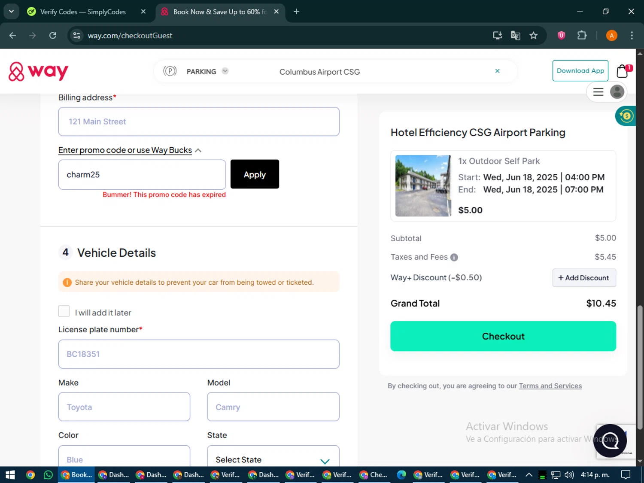
Task: Expand the PARKING service dropdown
Action: pos(225,71)
